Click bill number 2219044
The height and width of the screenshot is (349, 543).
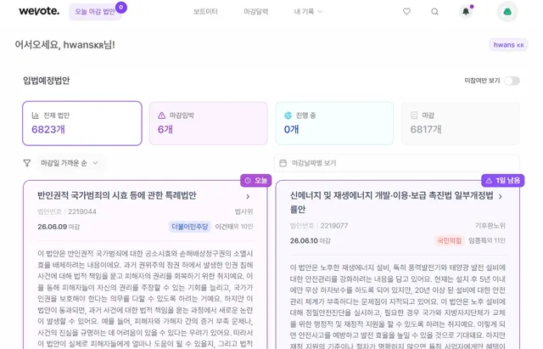pos(82,211)
